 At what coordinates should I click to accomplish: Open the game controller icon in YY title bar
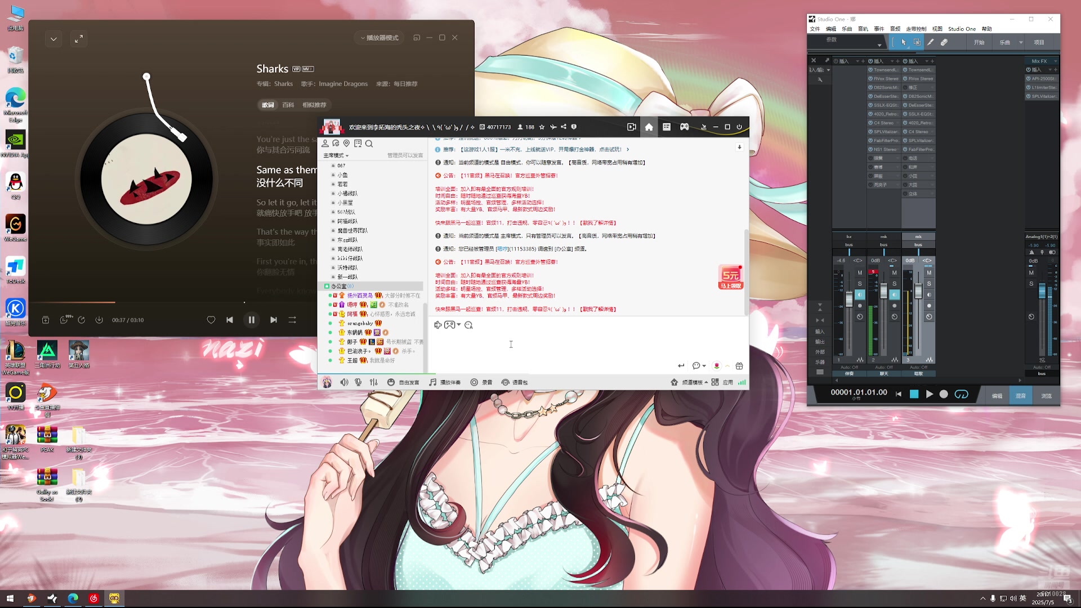pos(684,127)
